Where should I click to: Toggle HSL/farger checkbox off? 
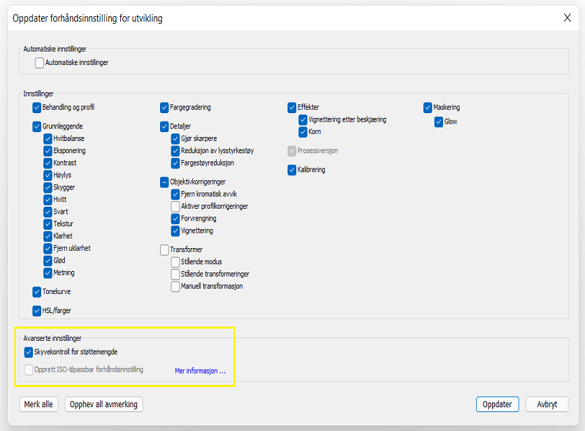click(x=37, y=311)
